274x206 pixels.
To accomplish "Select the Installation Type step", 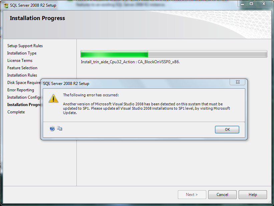I will (x=22, y=53).
